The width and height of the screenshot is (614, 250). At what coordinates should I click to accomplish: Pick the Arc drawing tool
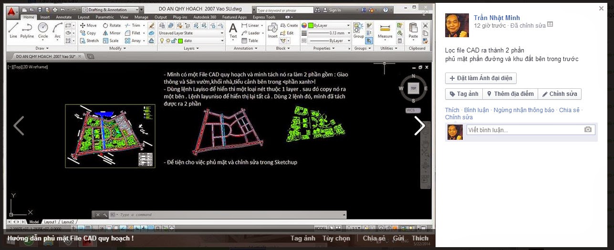57,30
